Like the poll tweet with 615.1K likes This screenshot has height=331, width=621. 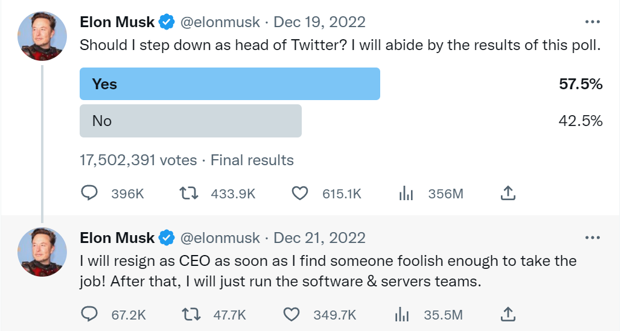(300, 193)
